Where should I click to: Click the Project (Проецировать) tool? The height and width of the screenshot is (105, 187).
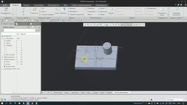(150, 8)
